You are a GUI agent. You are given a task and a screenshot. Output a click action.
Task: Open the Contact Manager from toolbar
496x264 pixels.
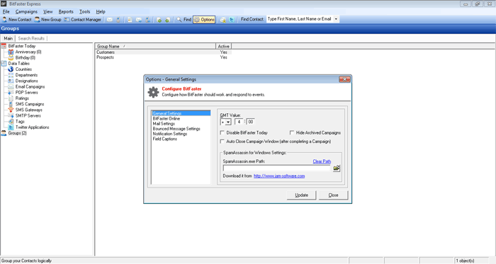pos(83,20)
